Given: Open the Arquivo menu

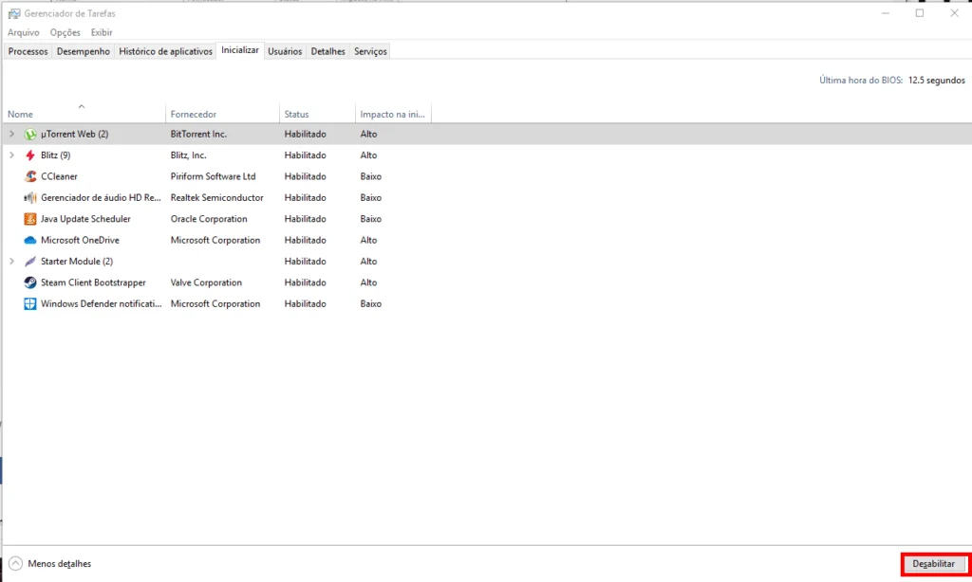Looking at the screenshot, I should coord(23,32).
